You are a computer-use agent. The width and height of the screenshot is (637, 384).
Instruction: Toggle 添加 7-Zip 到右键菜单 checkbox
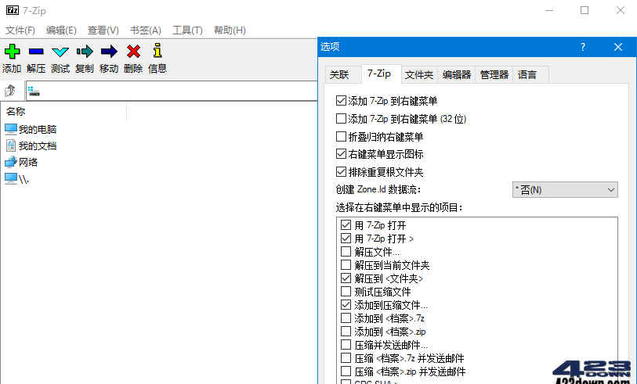(x=342, y=101)
